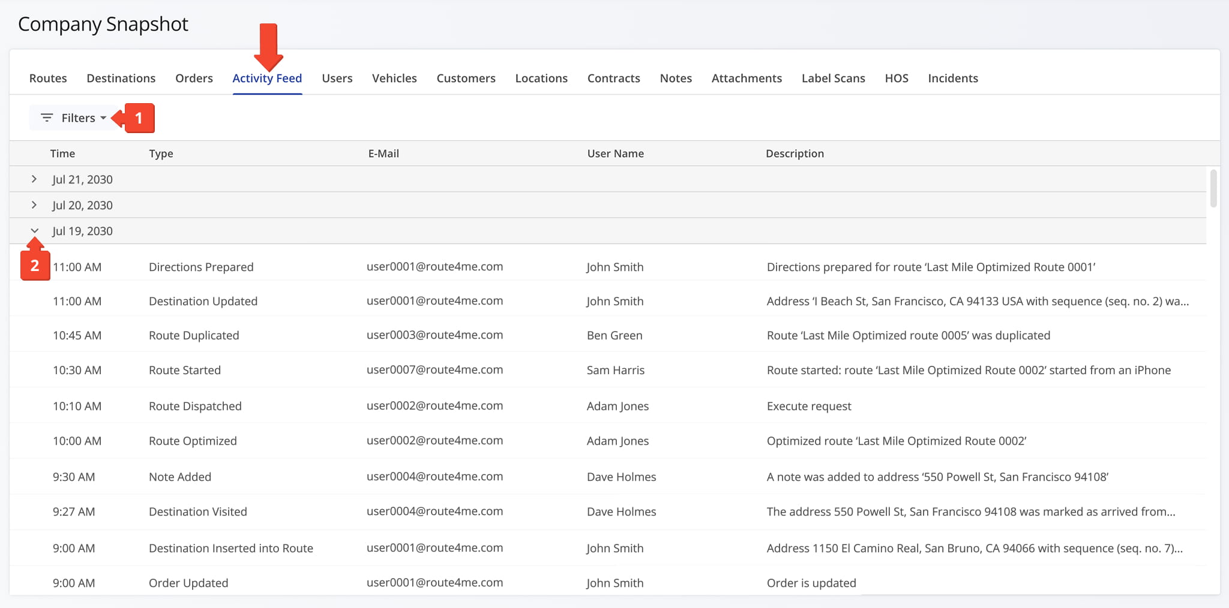
Task: Open the Locations tab
Action: 541,78
